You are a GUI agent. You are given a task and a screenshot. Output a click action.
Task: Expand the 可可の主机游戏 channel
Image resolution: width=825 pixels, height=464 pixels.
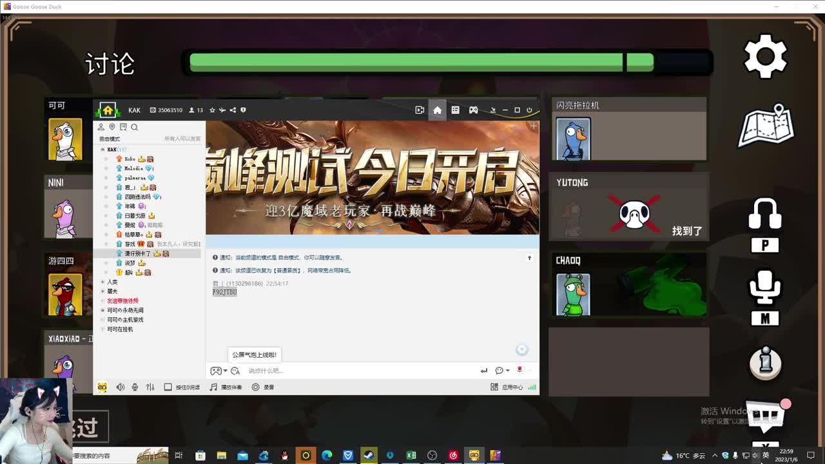click(x=102, y=320)
